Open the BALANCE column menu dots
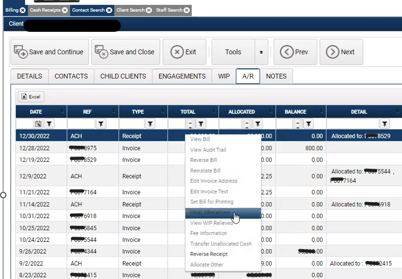This screenshot has width=402, height=279. (321, 111)
